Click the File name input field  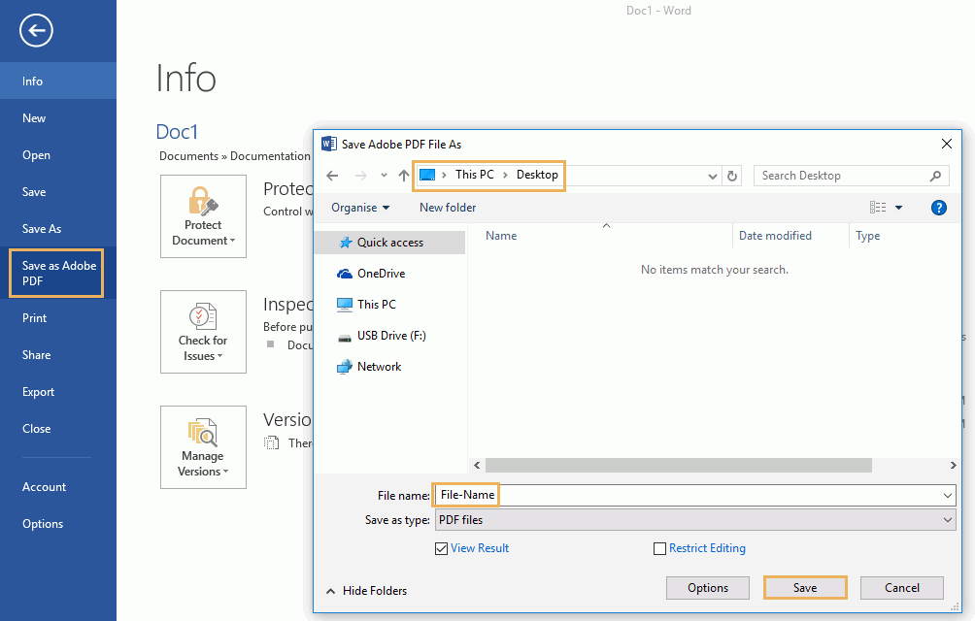(x=695, y=495)
